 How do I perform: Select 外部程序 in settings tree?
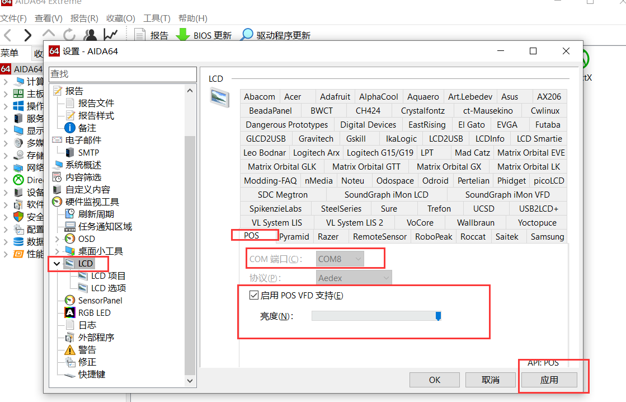pyautogui.click(x=96, y=338)
